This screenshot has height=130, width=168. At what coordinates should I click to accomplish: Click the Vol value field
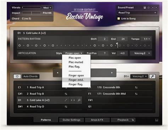(122, 53)
